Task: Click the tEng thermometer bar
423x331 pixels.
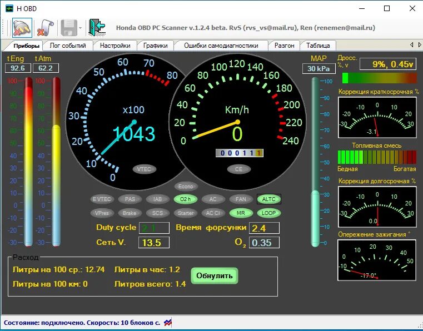Action: (28, 162)
